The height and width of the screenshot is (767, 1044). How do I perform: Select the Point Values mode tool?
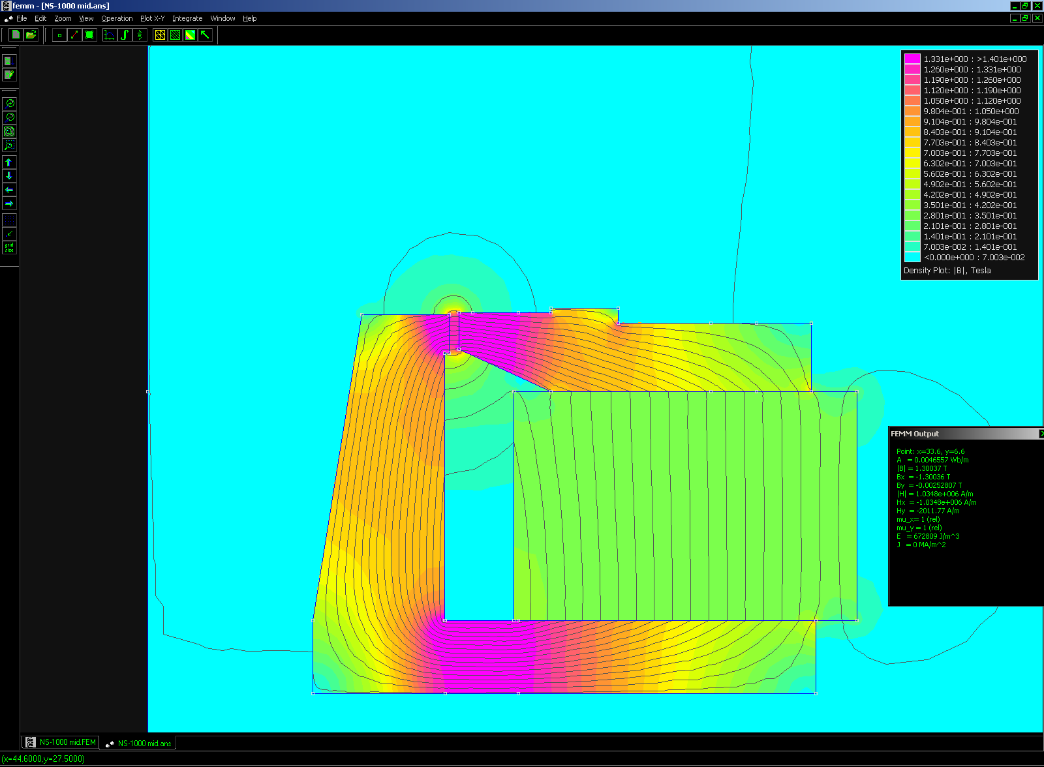point(59,35)
